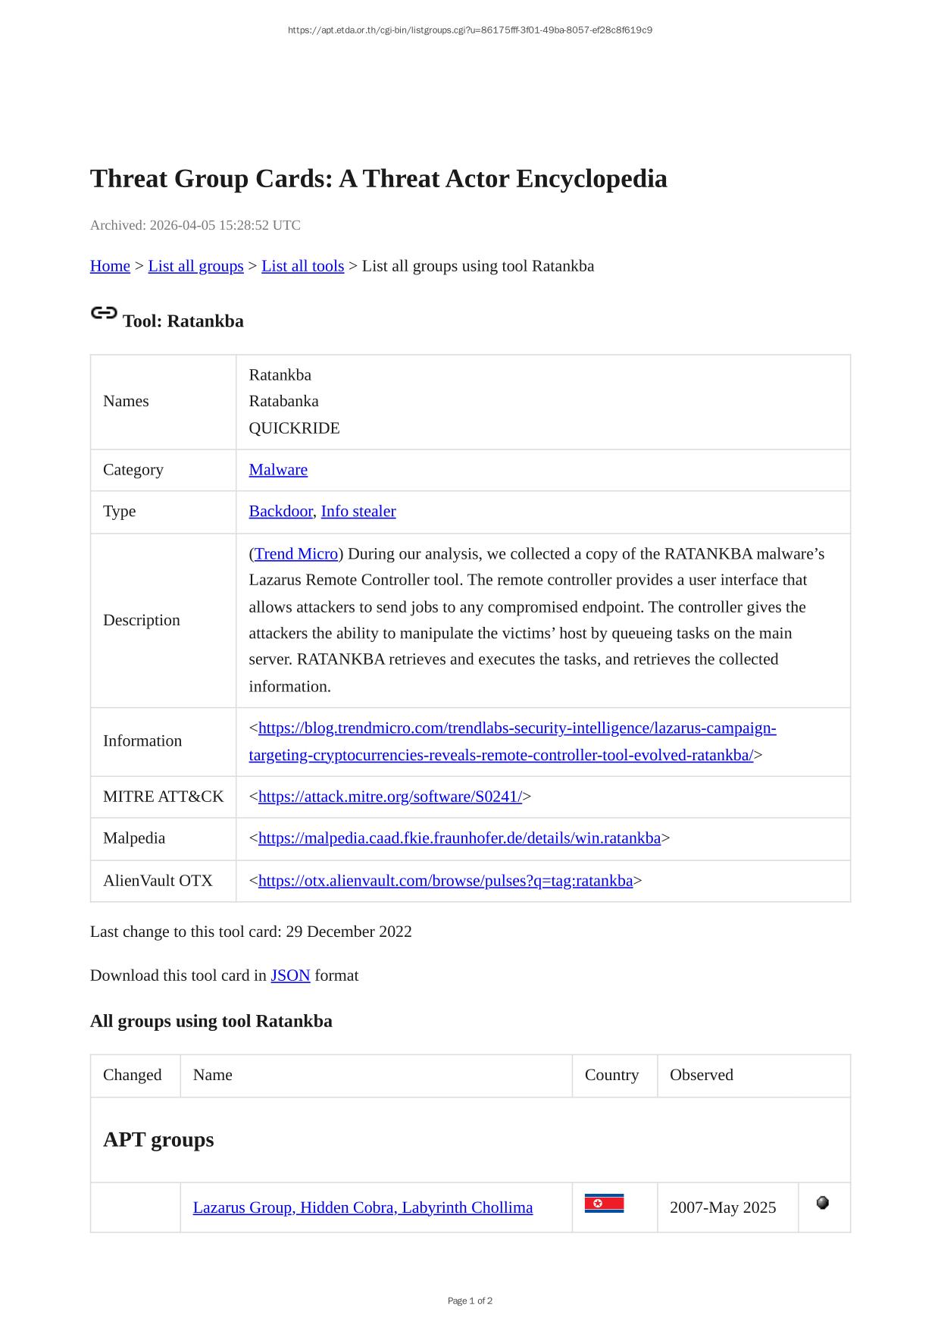Viewport: 941px width, 1331px height.
Task: Click the chain link icon beside Tool: Ratankba
Action: 104,313
